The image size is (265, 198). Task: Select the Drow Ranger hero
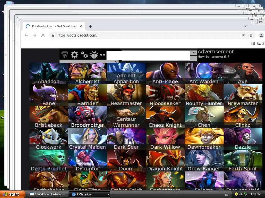[204, 160]
